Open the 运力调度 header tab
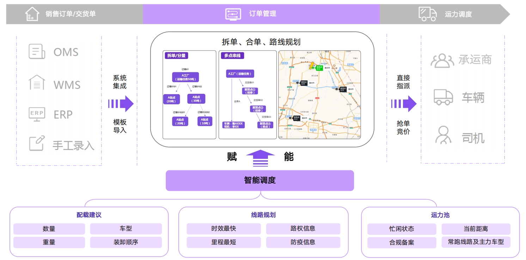This screenshot has width=526, height=260. pyautogui.click(x=458, y=14)
